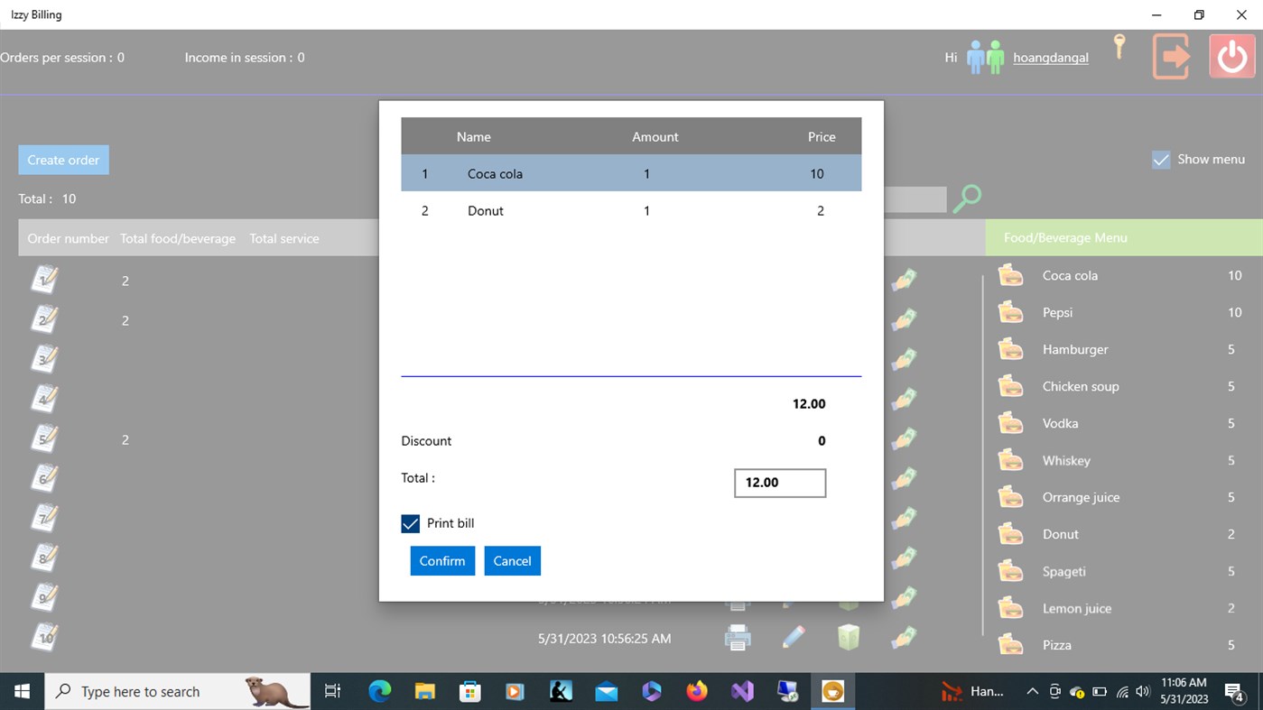
Task: Click printer icon on the 10:56:25 AM row
Action: tap(738, 638)
